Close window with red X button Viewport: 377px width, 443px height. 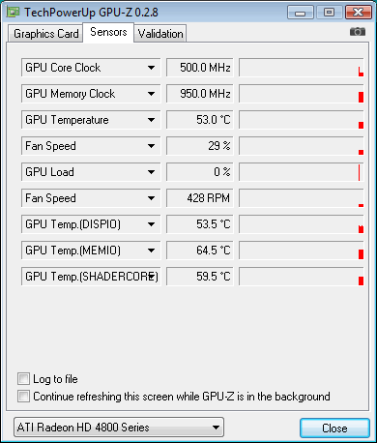(x=358, y=13)
